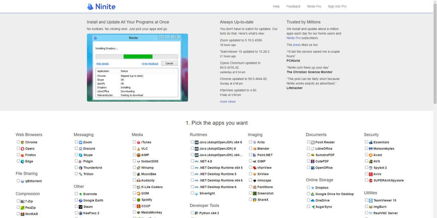Screen dimensions: 437x218
Task: Click the Discord icon
Action: 80,149
